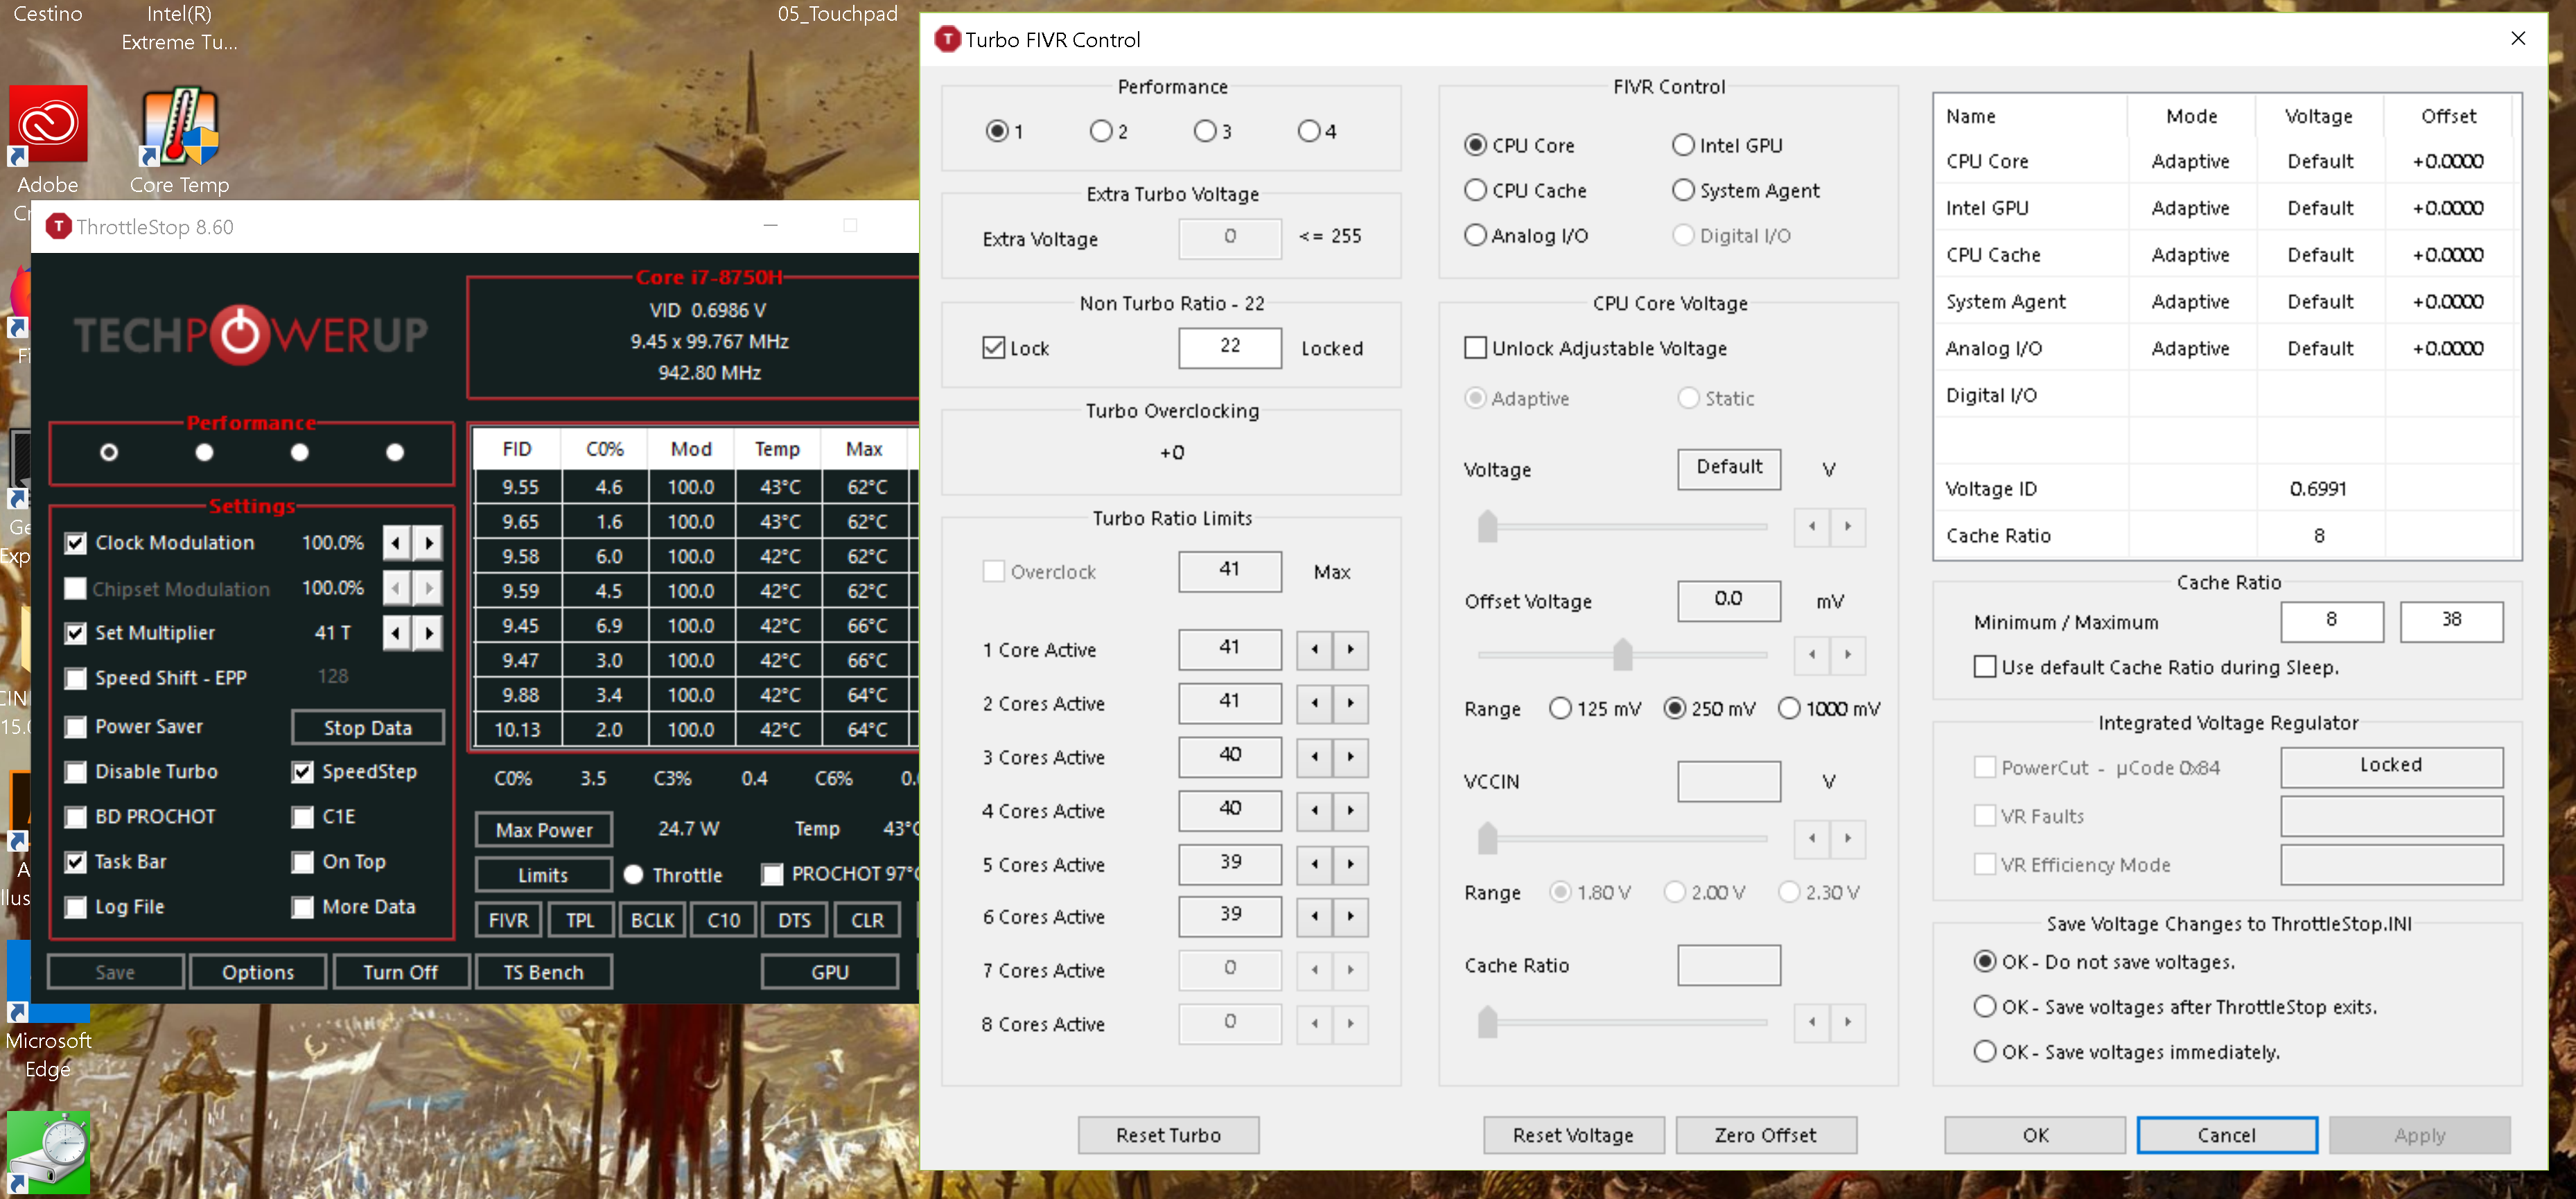Nudge Offset Voltage right with arrow
This screenshot has width=2576, height=1199.
coord(1848,655)
